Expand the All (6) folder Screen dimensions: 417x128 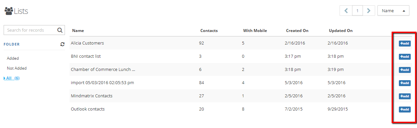point(12,78)
